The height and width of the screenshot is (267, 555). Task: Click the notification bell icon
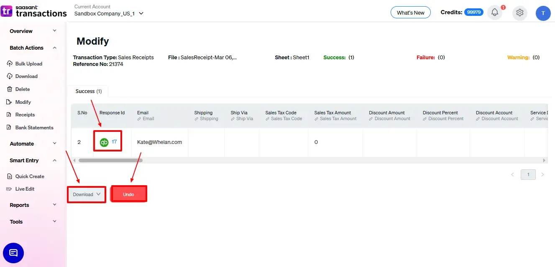[x=495, y=13]
